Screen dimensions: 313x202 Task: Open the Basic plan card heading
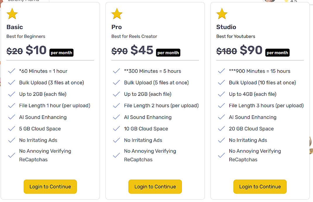(x=14, y=27)
